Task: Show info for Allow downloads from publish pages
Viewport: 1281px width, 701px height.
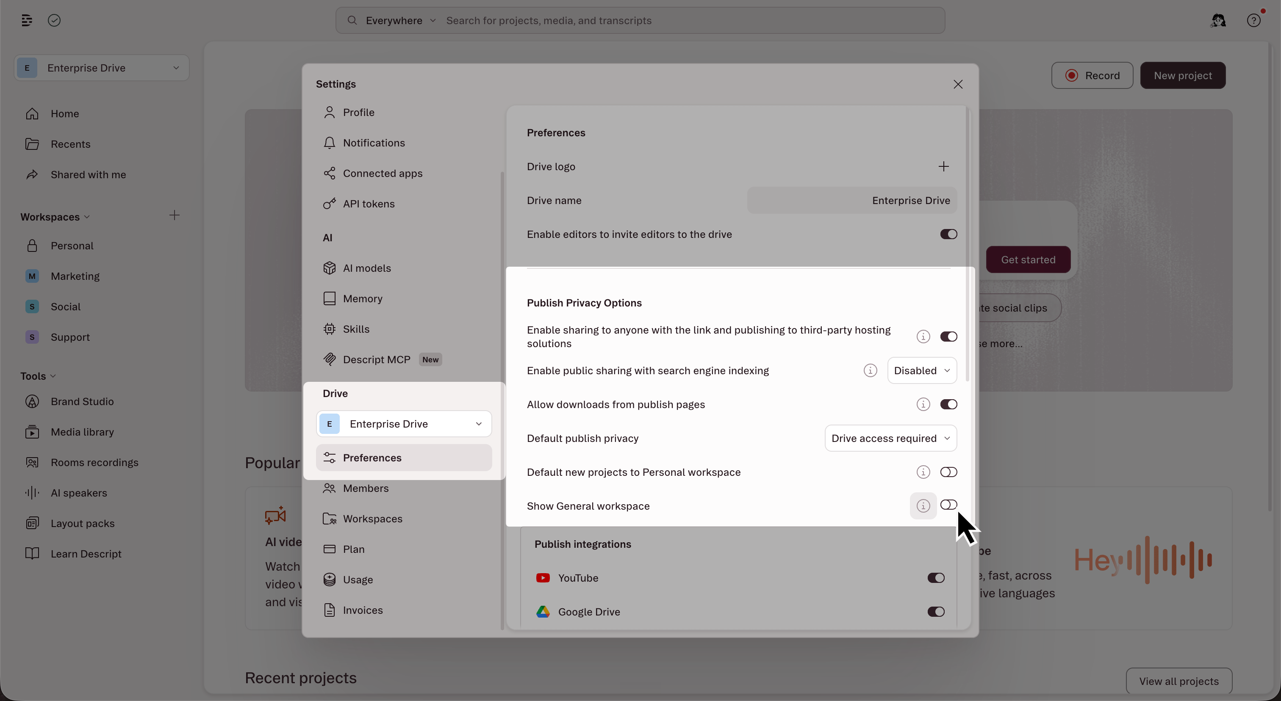Action: point(923,404)
